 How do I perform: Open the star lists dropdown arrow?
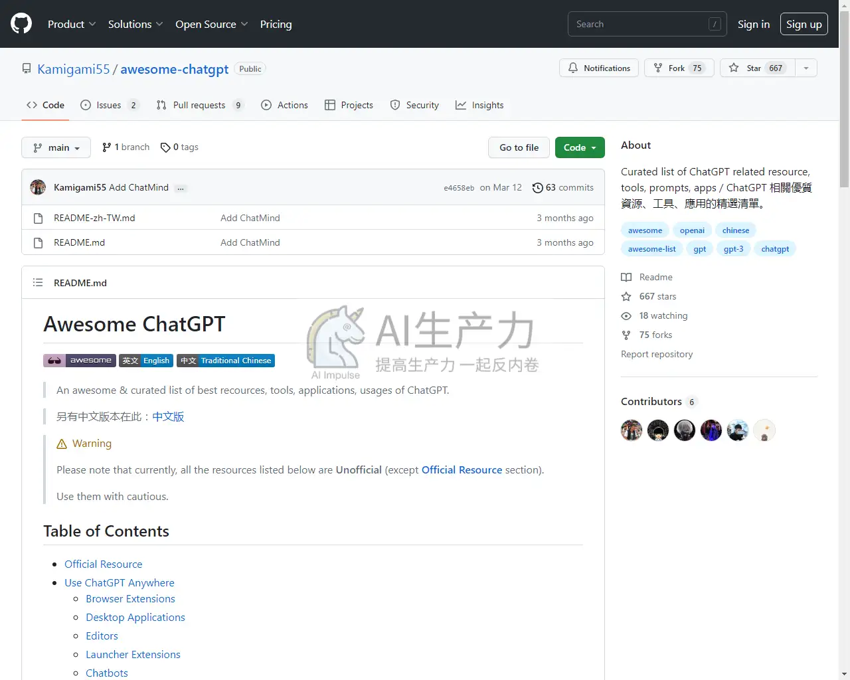806,68
